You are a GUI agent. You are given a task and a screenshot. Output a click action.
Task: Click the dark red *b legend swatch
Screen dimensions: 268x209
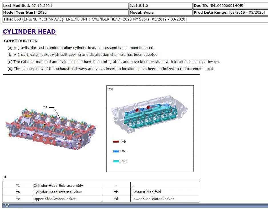(116, 142)
